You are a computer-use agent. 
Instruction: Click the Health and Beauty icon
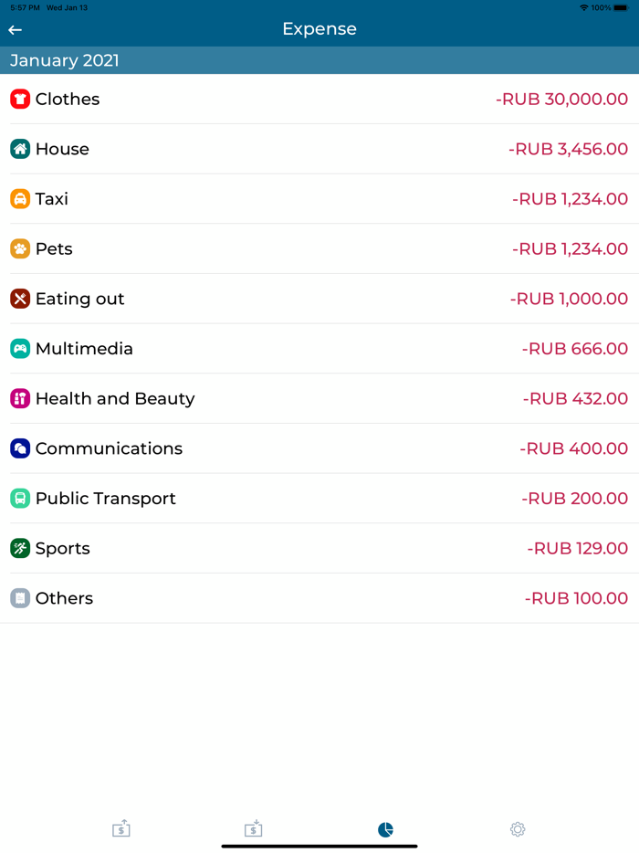click(x=22, y=398)
